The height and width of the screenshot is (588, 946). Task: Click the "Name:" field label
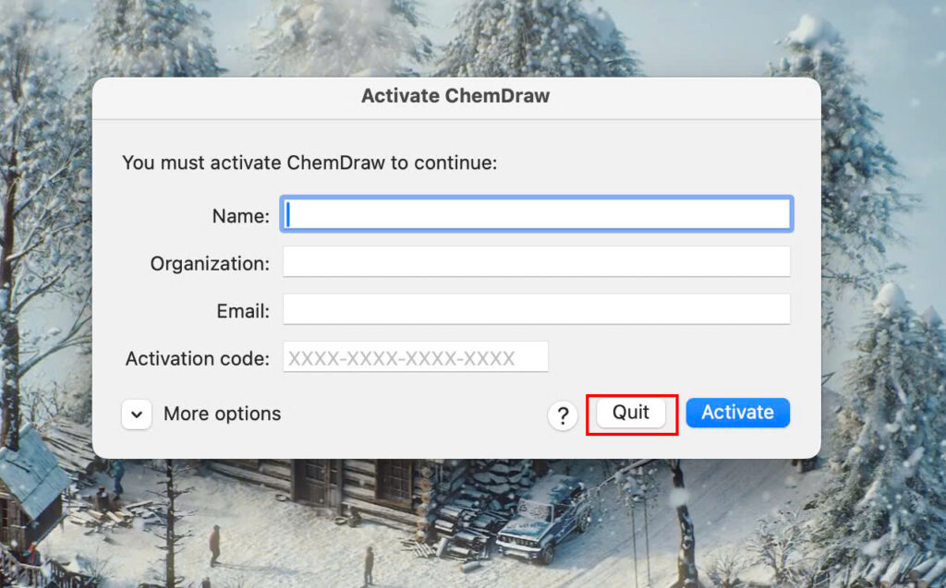pos(240,216)
